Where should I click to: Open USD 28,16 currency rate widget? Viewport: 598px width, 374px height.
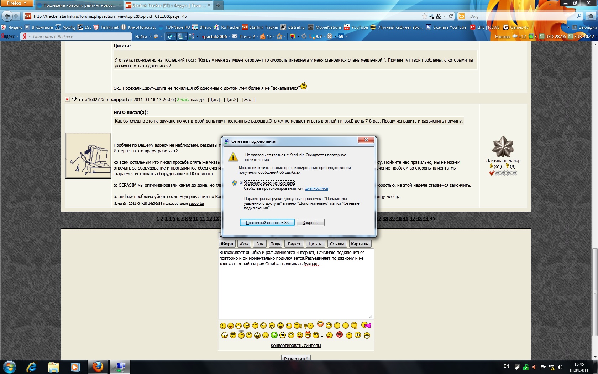pyautogui.click(x=553, y=36)
